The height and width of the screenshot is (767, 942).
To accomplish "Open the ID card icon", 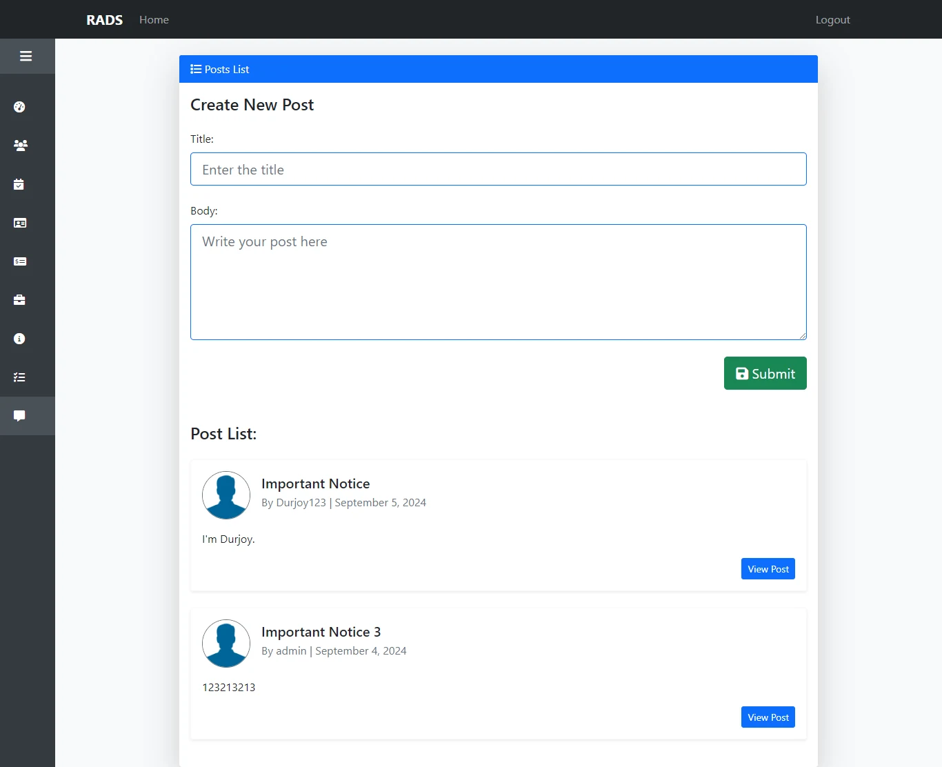I will [20, 223].
